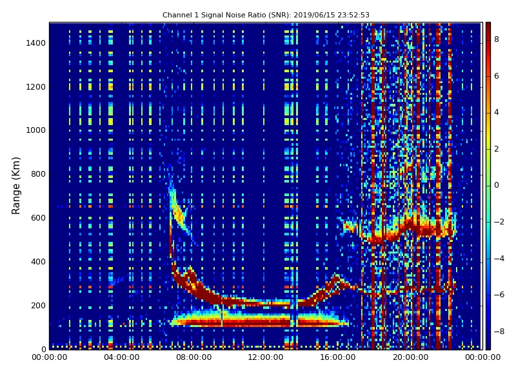The height and width of the screenshot is (387, 516).
Task: Click the 200 range tick label
Action: (38, 305)
